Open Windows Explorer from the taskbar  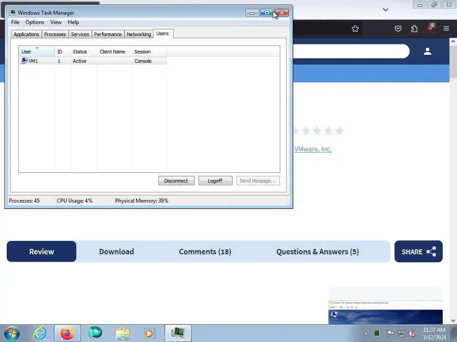click(x=123, y=333)
